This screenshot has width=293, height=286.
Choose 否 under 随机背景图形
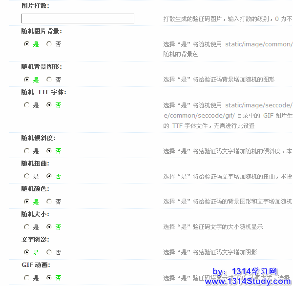(x=49, y=79)
